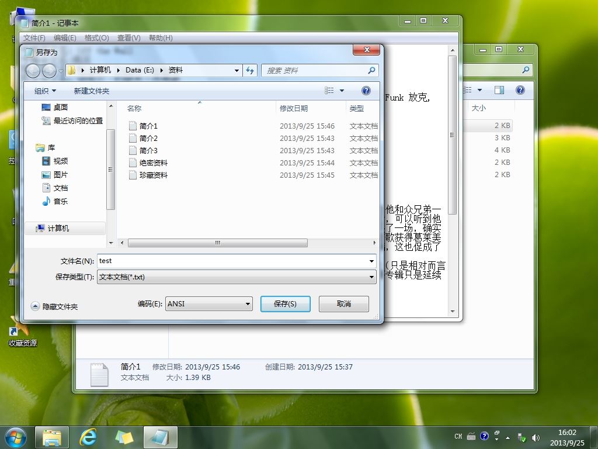Click navigation pane vertical scrollbar thumb
The height and width of the screenshot is (449, 598).
pos(110,170)
